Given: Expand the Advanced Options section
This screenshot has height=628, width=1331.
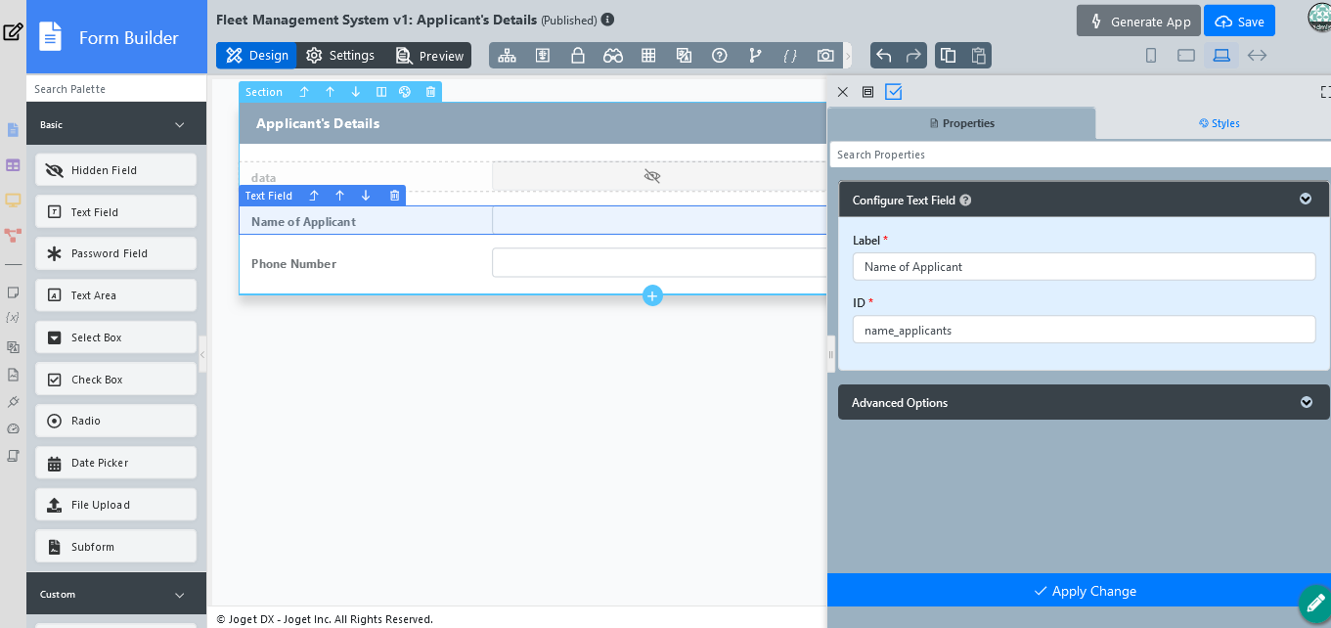Looking at the screenshot, I should pyautogui.click(x=1306, y=402).
